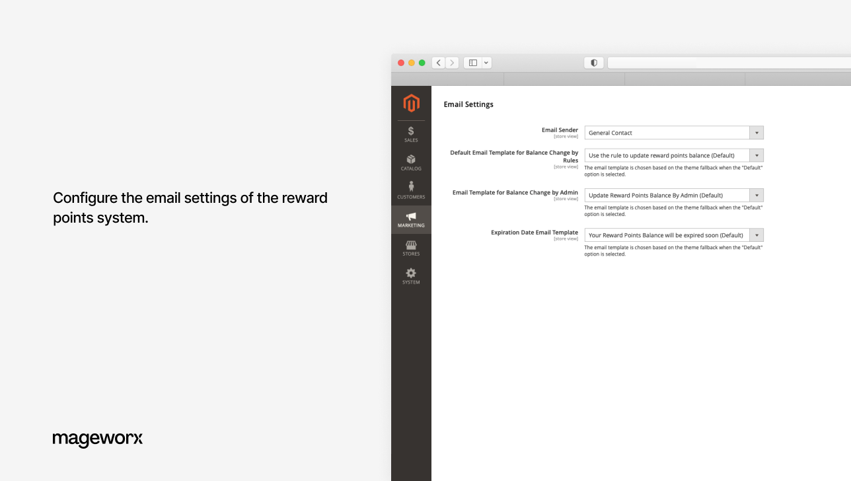Toggle the Safari sidebar icon

(x=472, y=62)
